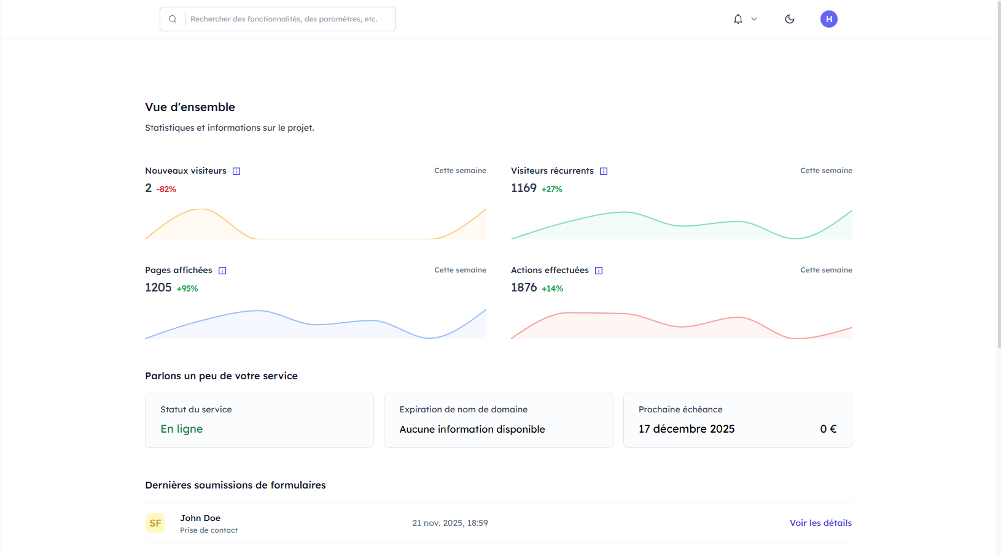This screenshot has height=556, width=1001.
Task: Focus the Rechercher des fonctionnalités search field
Action: click(x=289, y=19)
